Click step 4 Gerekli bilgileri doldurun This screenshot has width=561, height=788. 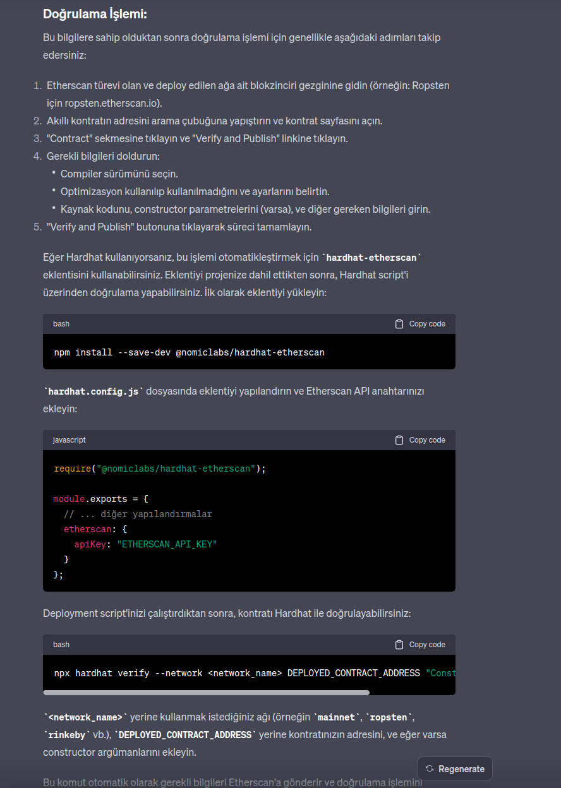[x=103, y=156]
